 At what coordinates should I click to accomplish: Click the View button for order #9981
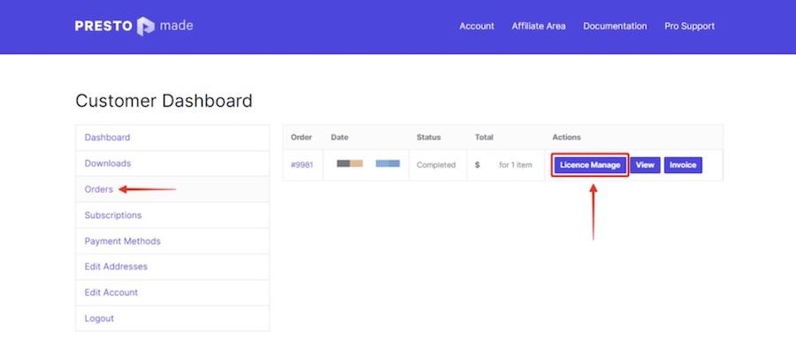point(646,165)
